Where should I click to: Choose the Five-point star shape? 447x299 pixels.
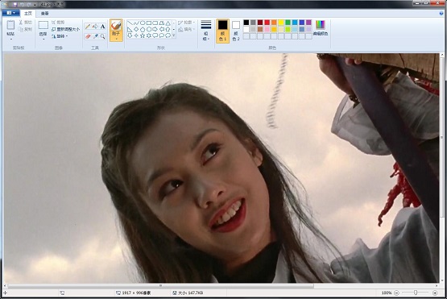point(143,35)
